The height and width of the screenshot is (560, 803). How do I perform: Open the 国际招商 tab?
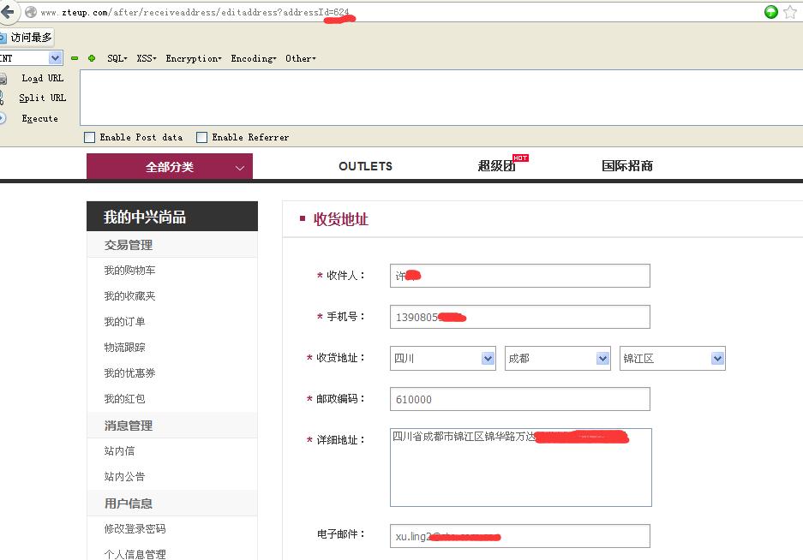(627, 166)
